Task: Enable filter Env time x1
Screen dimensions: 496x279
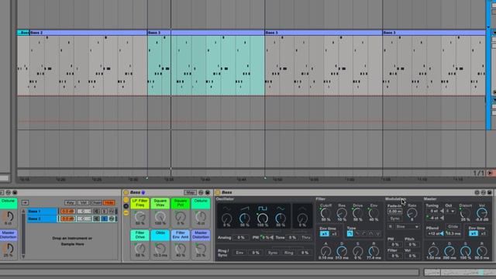Action: [324, 234]
